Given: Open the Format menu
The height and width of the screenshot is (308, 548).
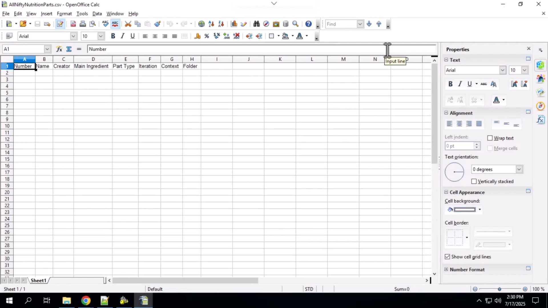Looking at the screenshot, I should pos(64,13).
